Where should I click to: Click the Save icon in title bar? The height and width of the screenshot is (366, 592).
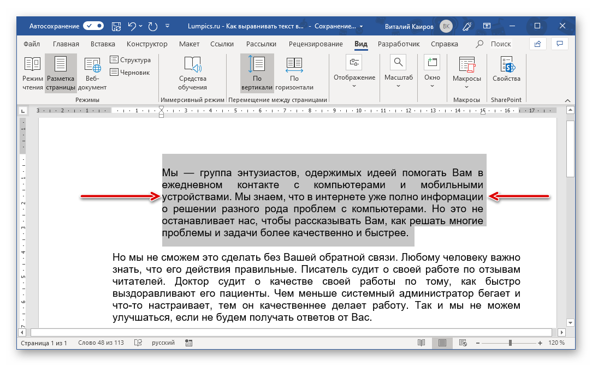116,26
